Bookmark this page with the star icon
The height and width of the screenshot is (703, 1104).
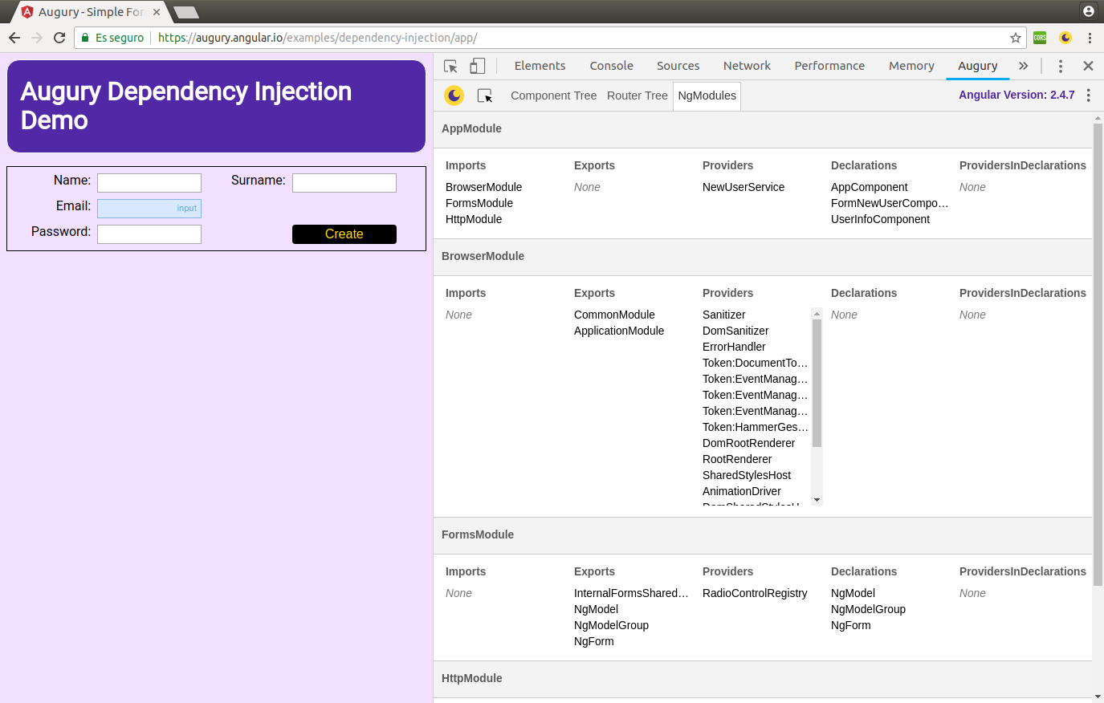tap(1016, 38)
